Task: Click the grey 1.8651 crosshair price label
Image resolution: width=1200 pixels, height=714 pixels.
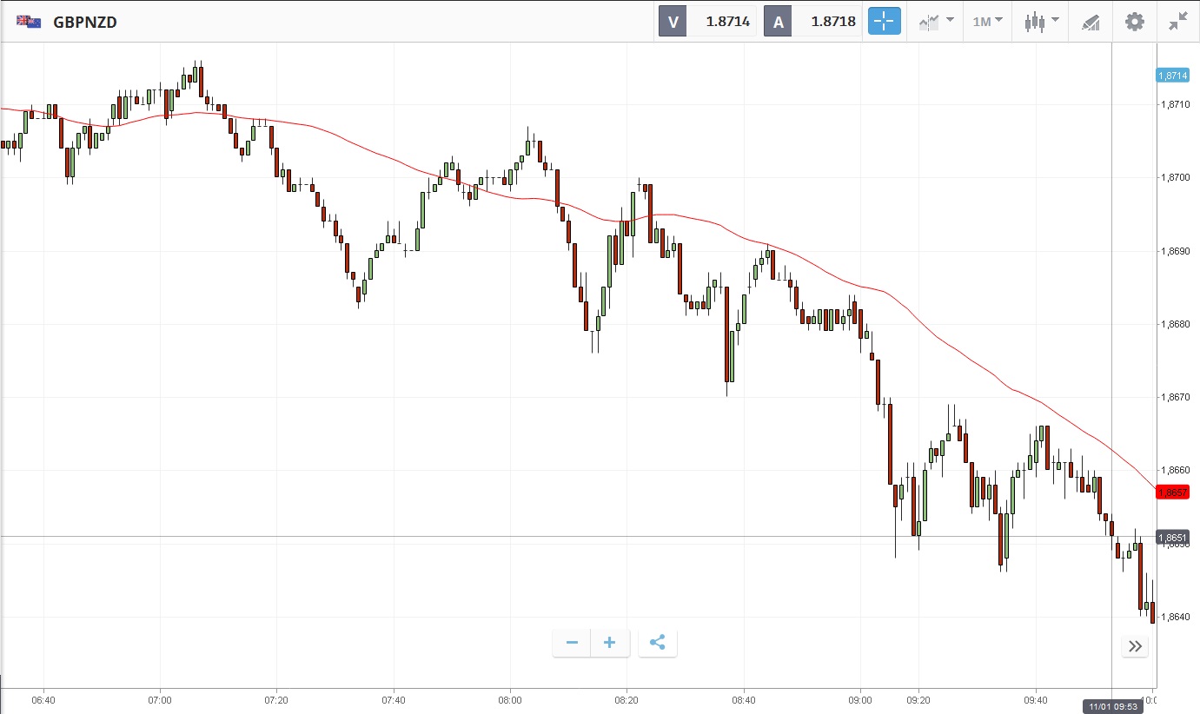Action: click(1172, 538)
